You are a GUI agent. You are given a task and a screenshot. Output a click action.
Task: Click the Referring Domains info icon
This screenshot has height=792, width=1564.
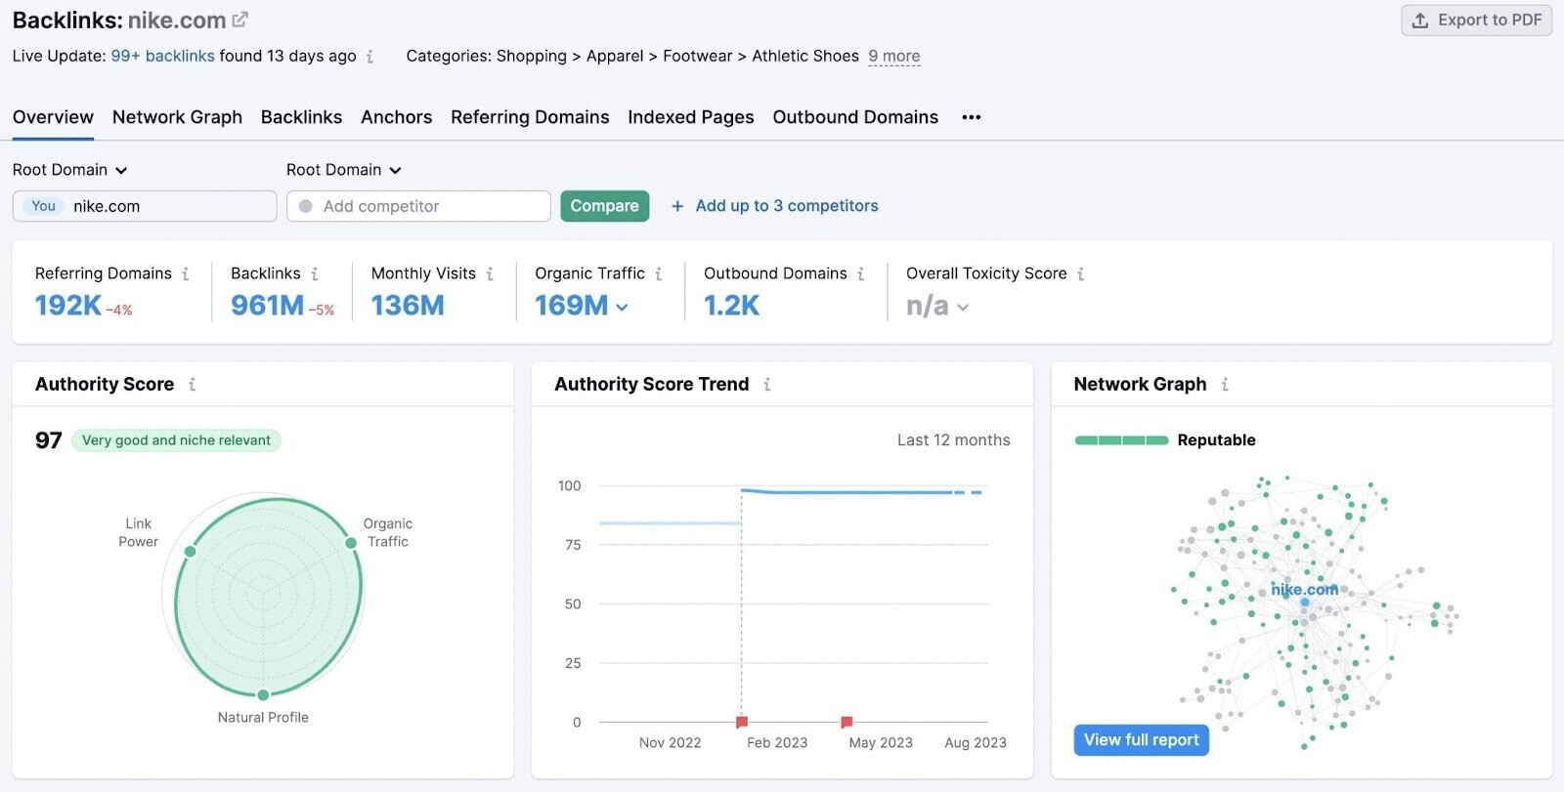pos(185,274)
